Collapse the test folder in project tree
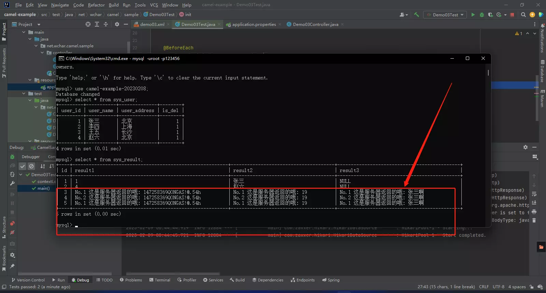Viewport: 546px width, 293px height. (x=24, y=94)
